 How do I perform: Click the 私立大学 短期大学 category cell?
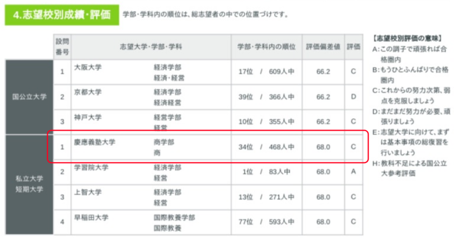click(x=29, y=184)
